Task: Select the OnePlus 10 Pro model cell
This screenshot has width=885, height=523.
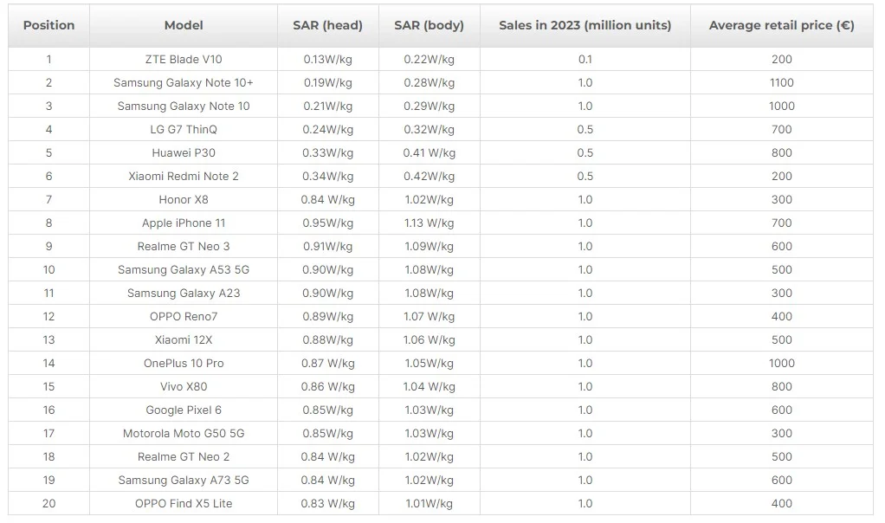Action: 184,364
